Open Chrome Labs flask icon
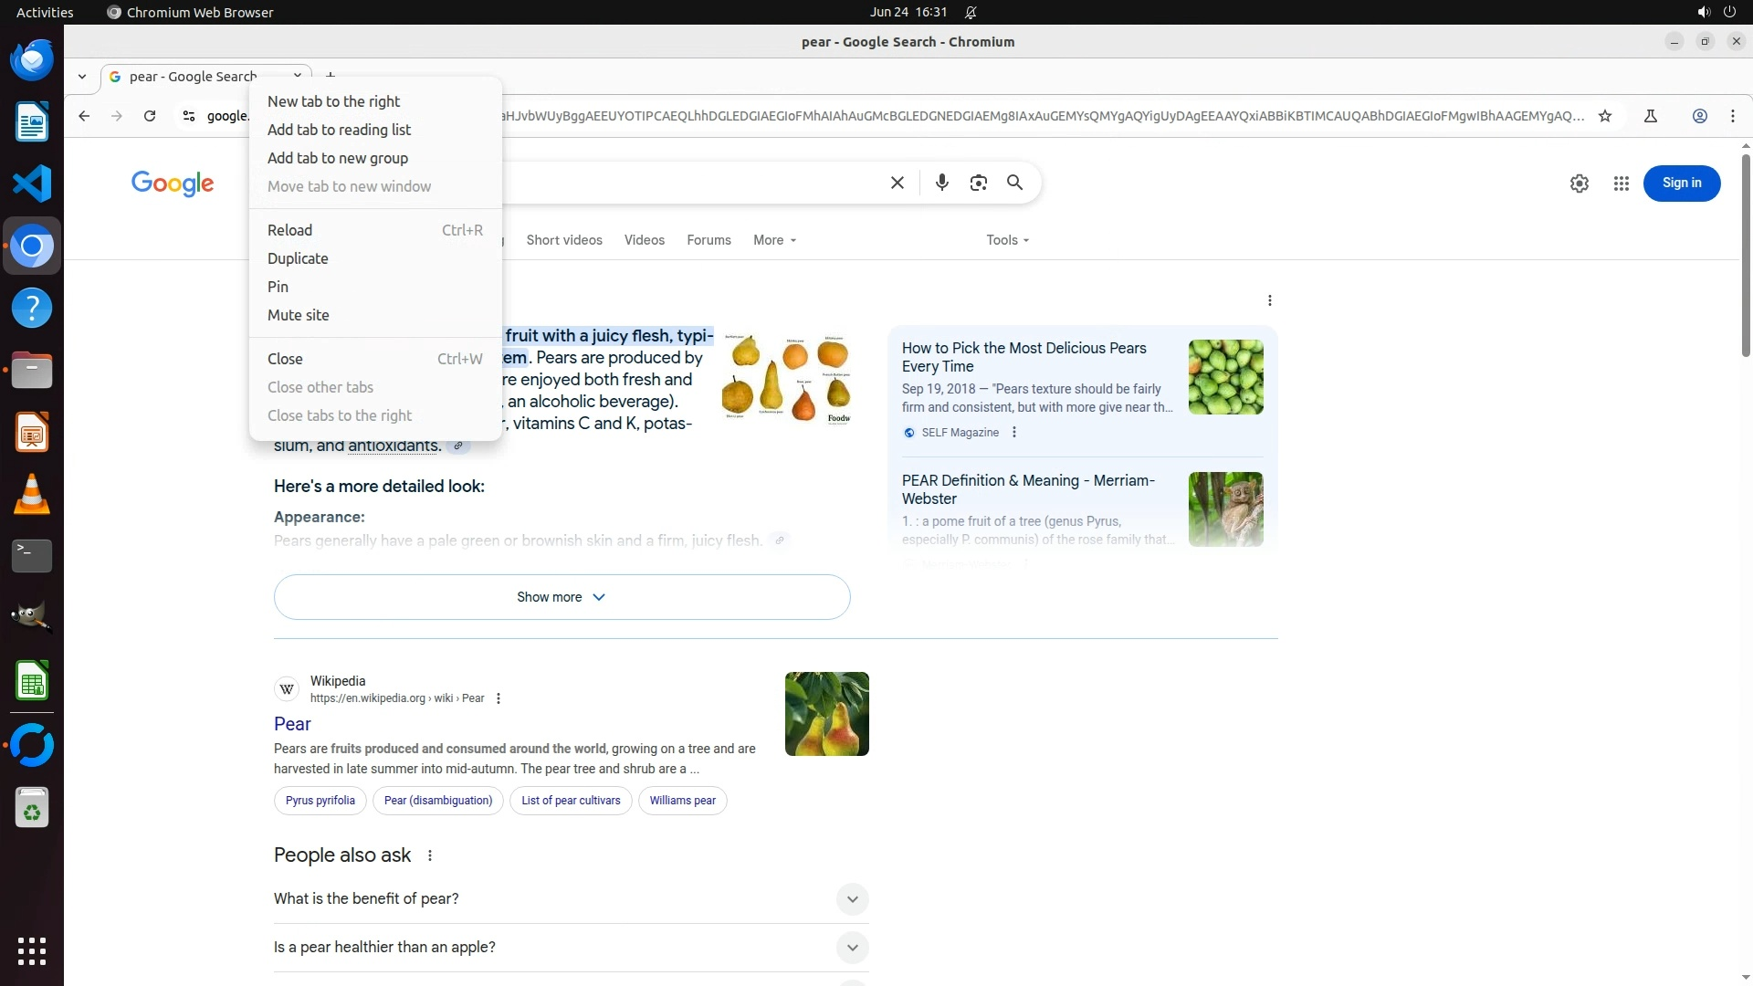1753x986 pixels. click(1650, 116)
